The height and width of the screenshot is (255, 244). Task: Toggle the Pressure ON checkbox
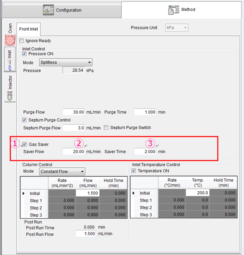(x=25, y=54)
